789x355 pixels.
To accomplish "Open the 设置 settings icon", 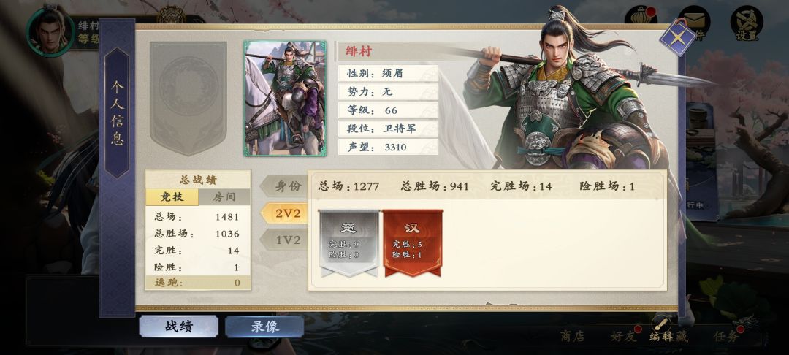I will (x=747, y=23).
